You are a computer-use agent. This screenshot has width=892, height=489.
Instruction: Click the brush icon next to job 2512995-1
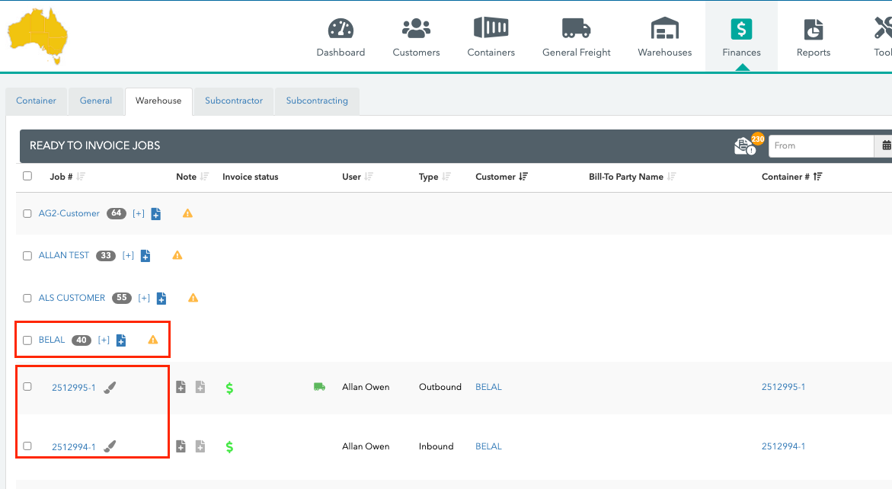[110, 387]
